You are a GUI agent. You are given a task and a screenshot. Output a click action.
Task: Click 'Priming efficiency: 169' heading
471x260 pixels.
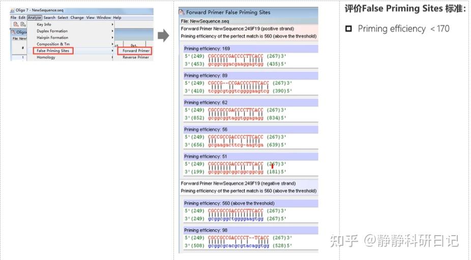(207, 49)
